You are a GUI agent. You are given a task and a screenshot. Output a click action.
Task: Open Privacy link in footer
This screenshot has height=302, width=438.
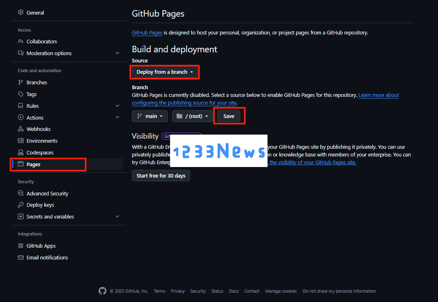(178, 291)
